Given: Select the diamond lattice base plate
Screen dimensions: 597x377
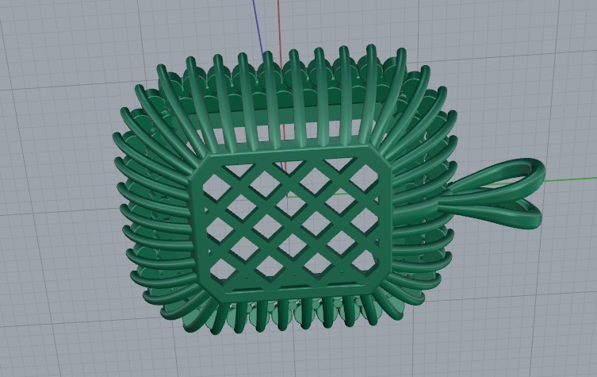Looking at the screenshot, I should (289, 225).
